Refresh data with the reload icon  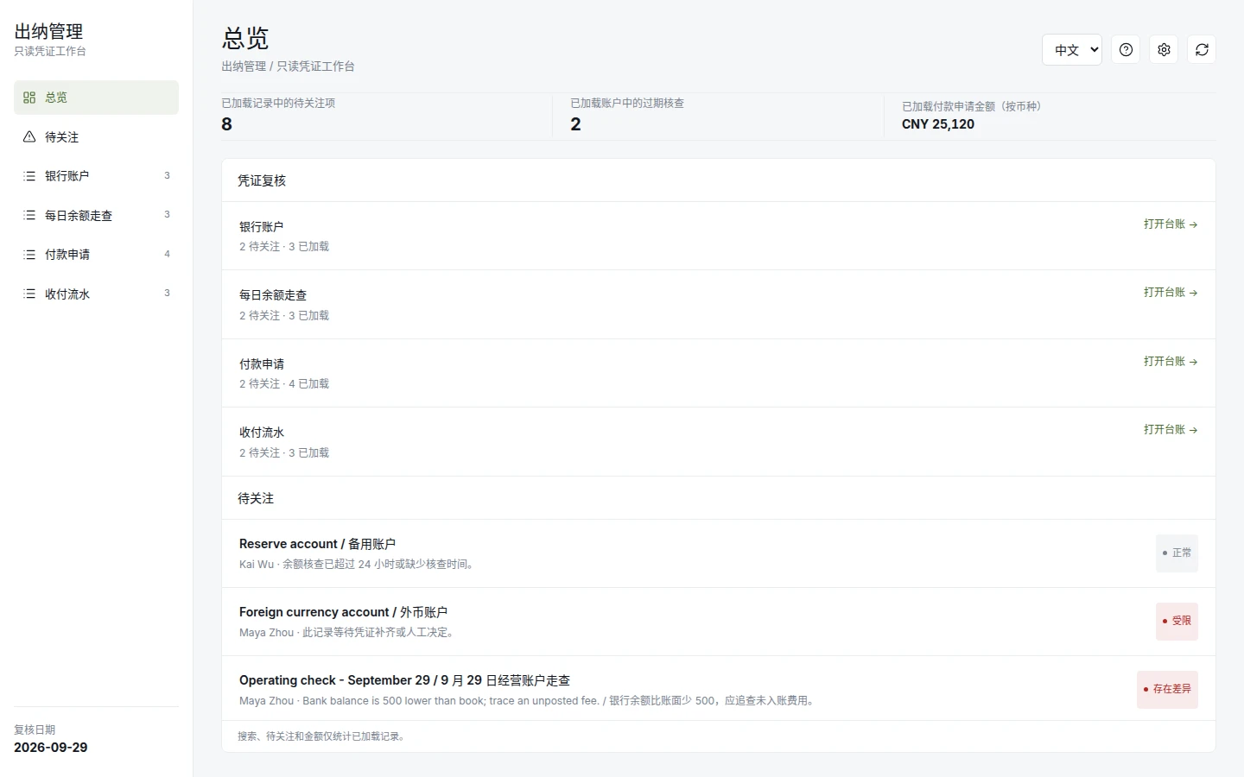[x=1202, y=50]
